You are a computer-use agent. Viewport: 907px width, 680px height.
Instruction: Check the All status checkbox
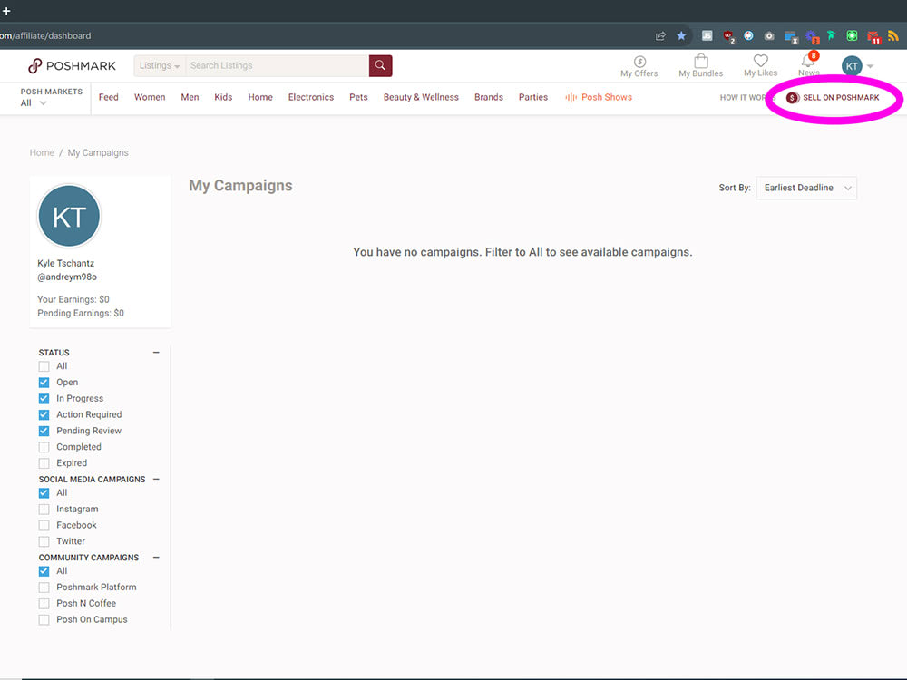(x=44, y=366)
